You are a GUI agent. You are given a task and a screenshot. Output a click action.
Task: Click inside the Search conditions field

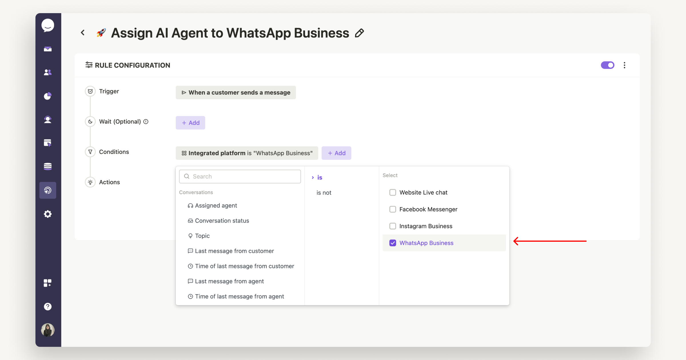(x=240, y=176)
